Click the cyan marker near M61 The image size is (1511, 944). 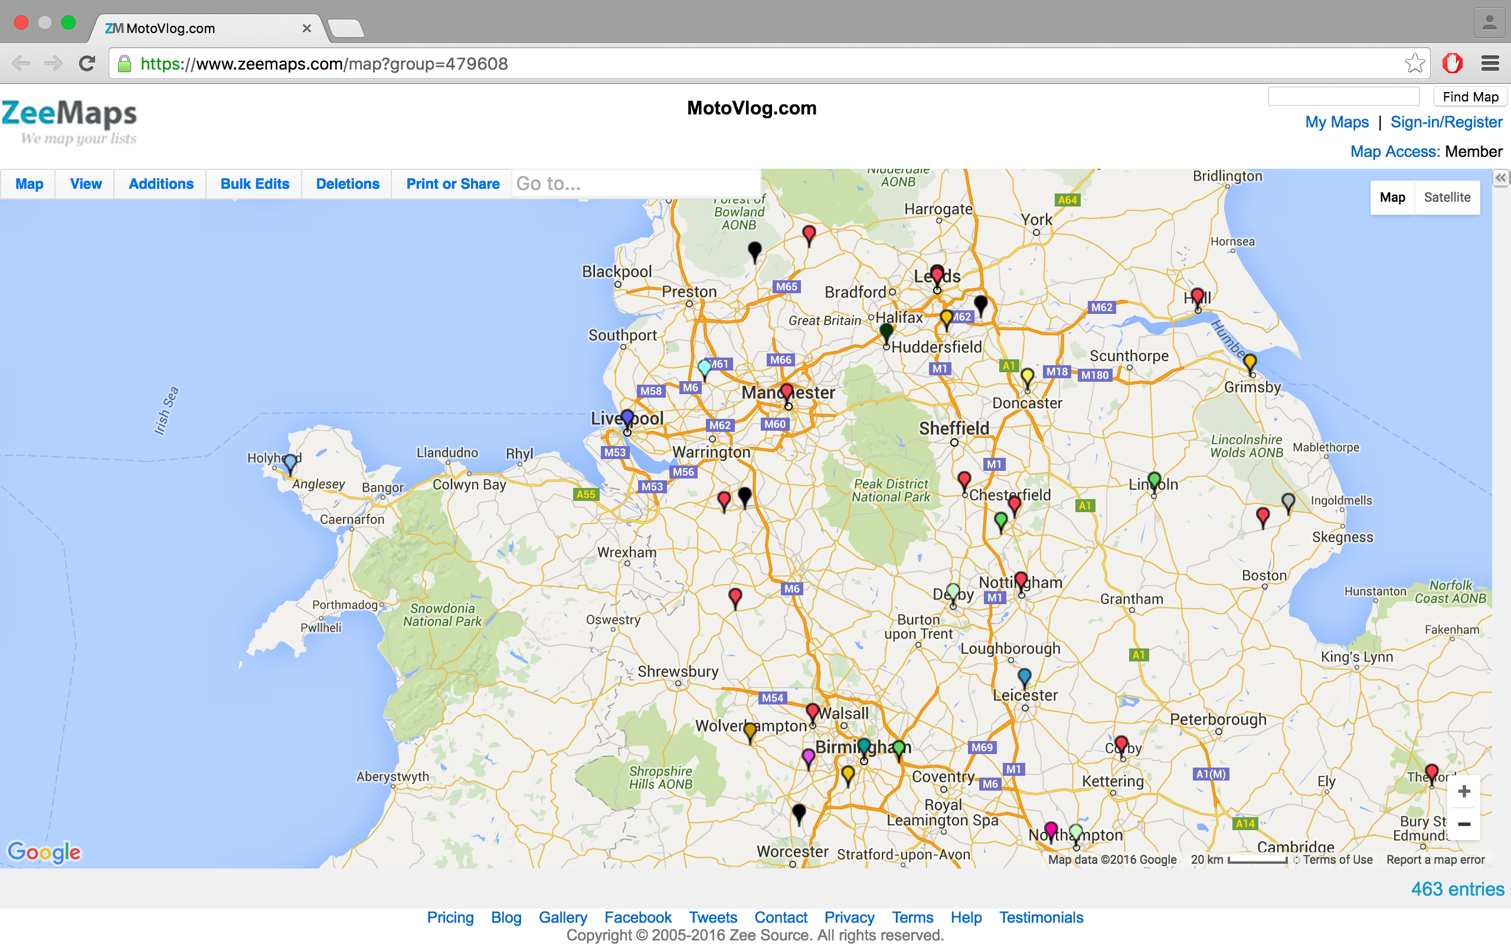[705, 368]
